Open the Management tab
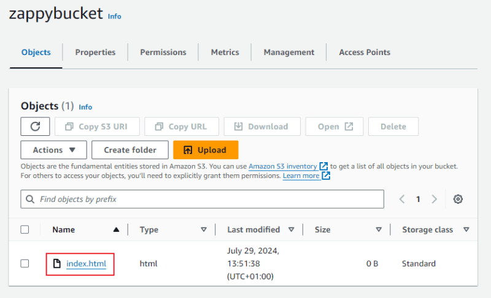The width and height of the screenshot is (491, 298). coord(288,52)
